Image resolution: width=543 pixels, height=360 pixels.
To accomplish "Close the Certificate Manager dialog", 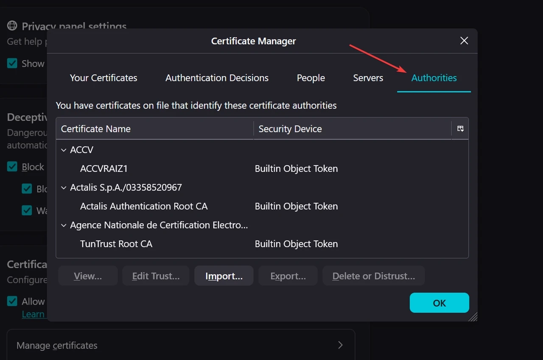I will (x=464, y=41).
